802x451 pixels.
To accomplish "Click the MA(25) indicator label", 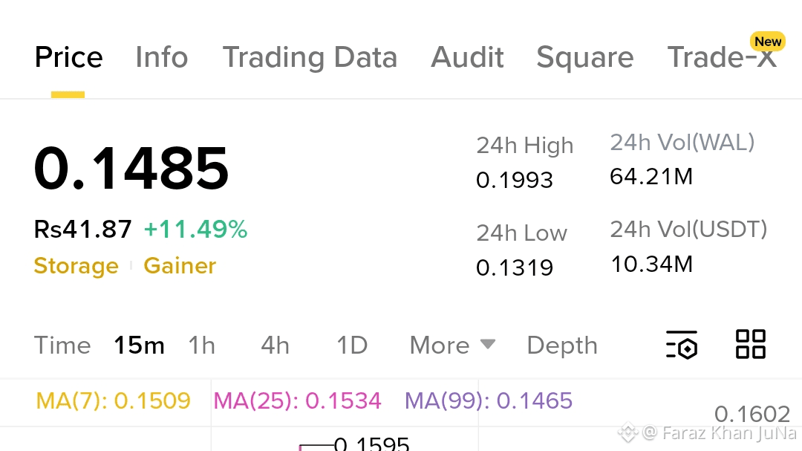I will (x=297, y=401).
